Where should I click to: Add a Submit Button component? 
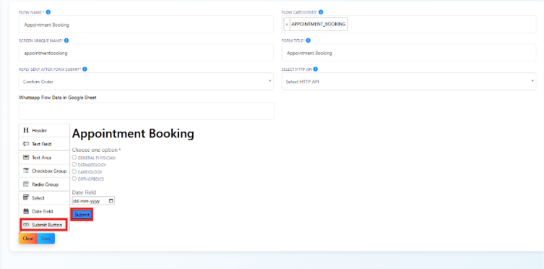click(x=44, y=225)
